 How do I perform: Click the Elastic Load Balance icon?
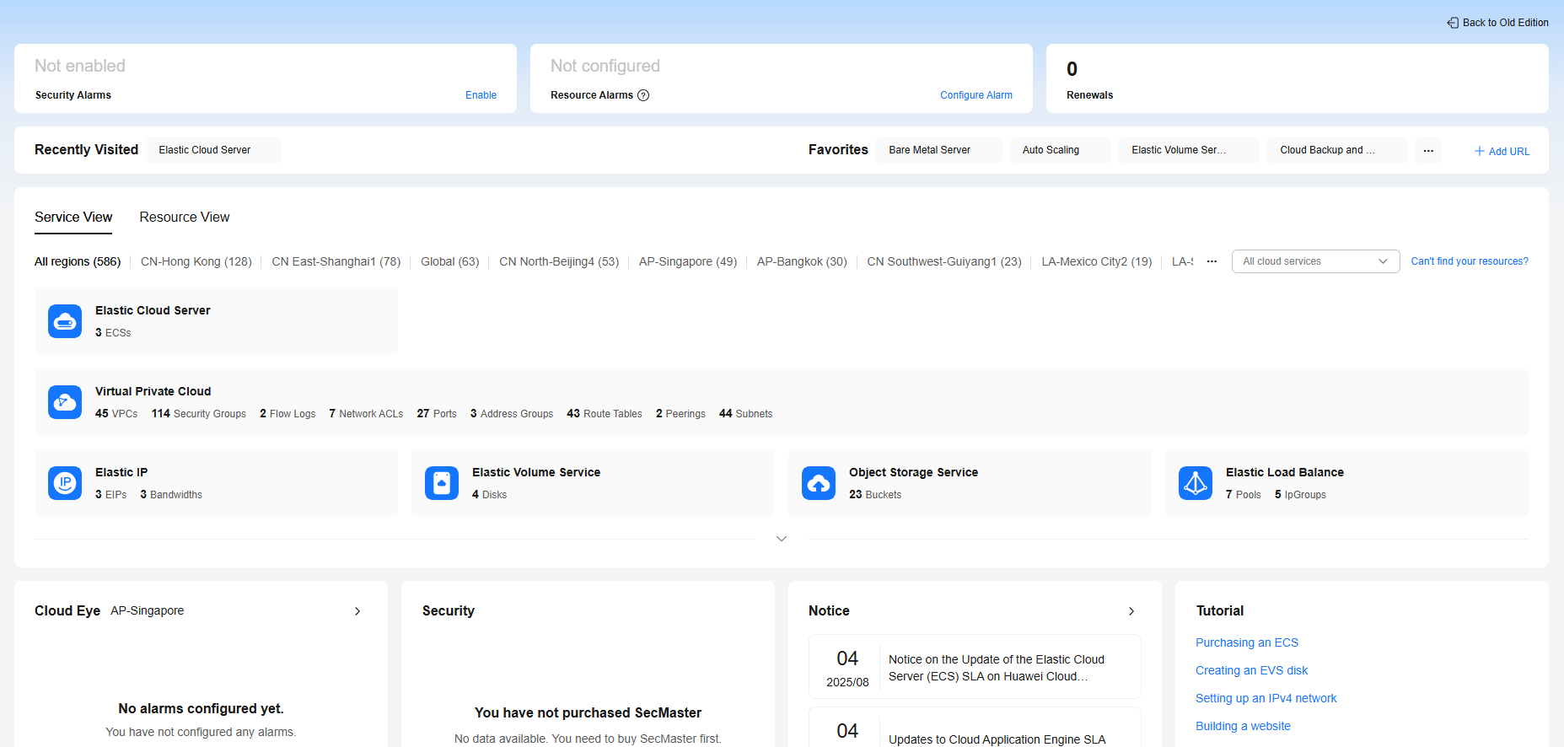(x=1196, y=483)
